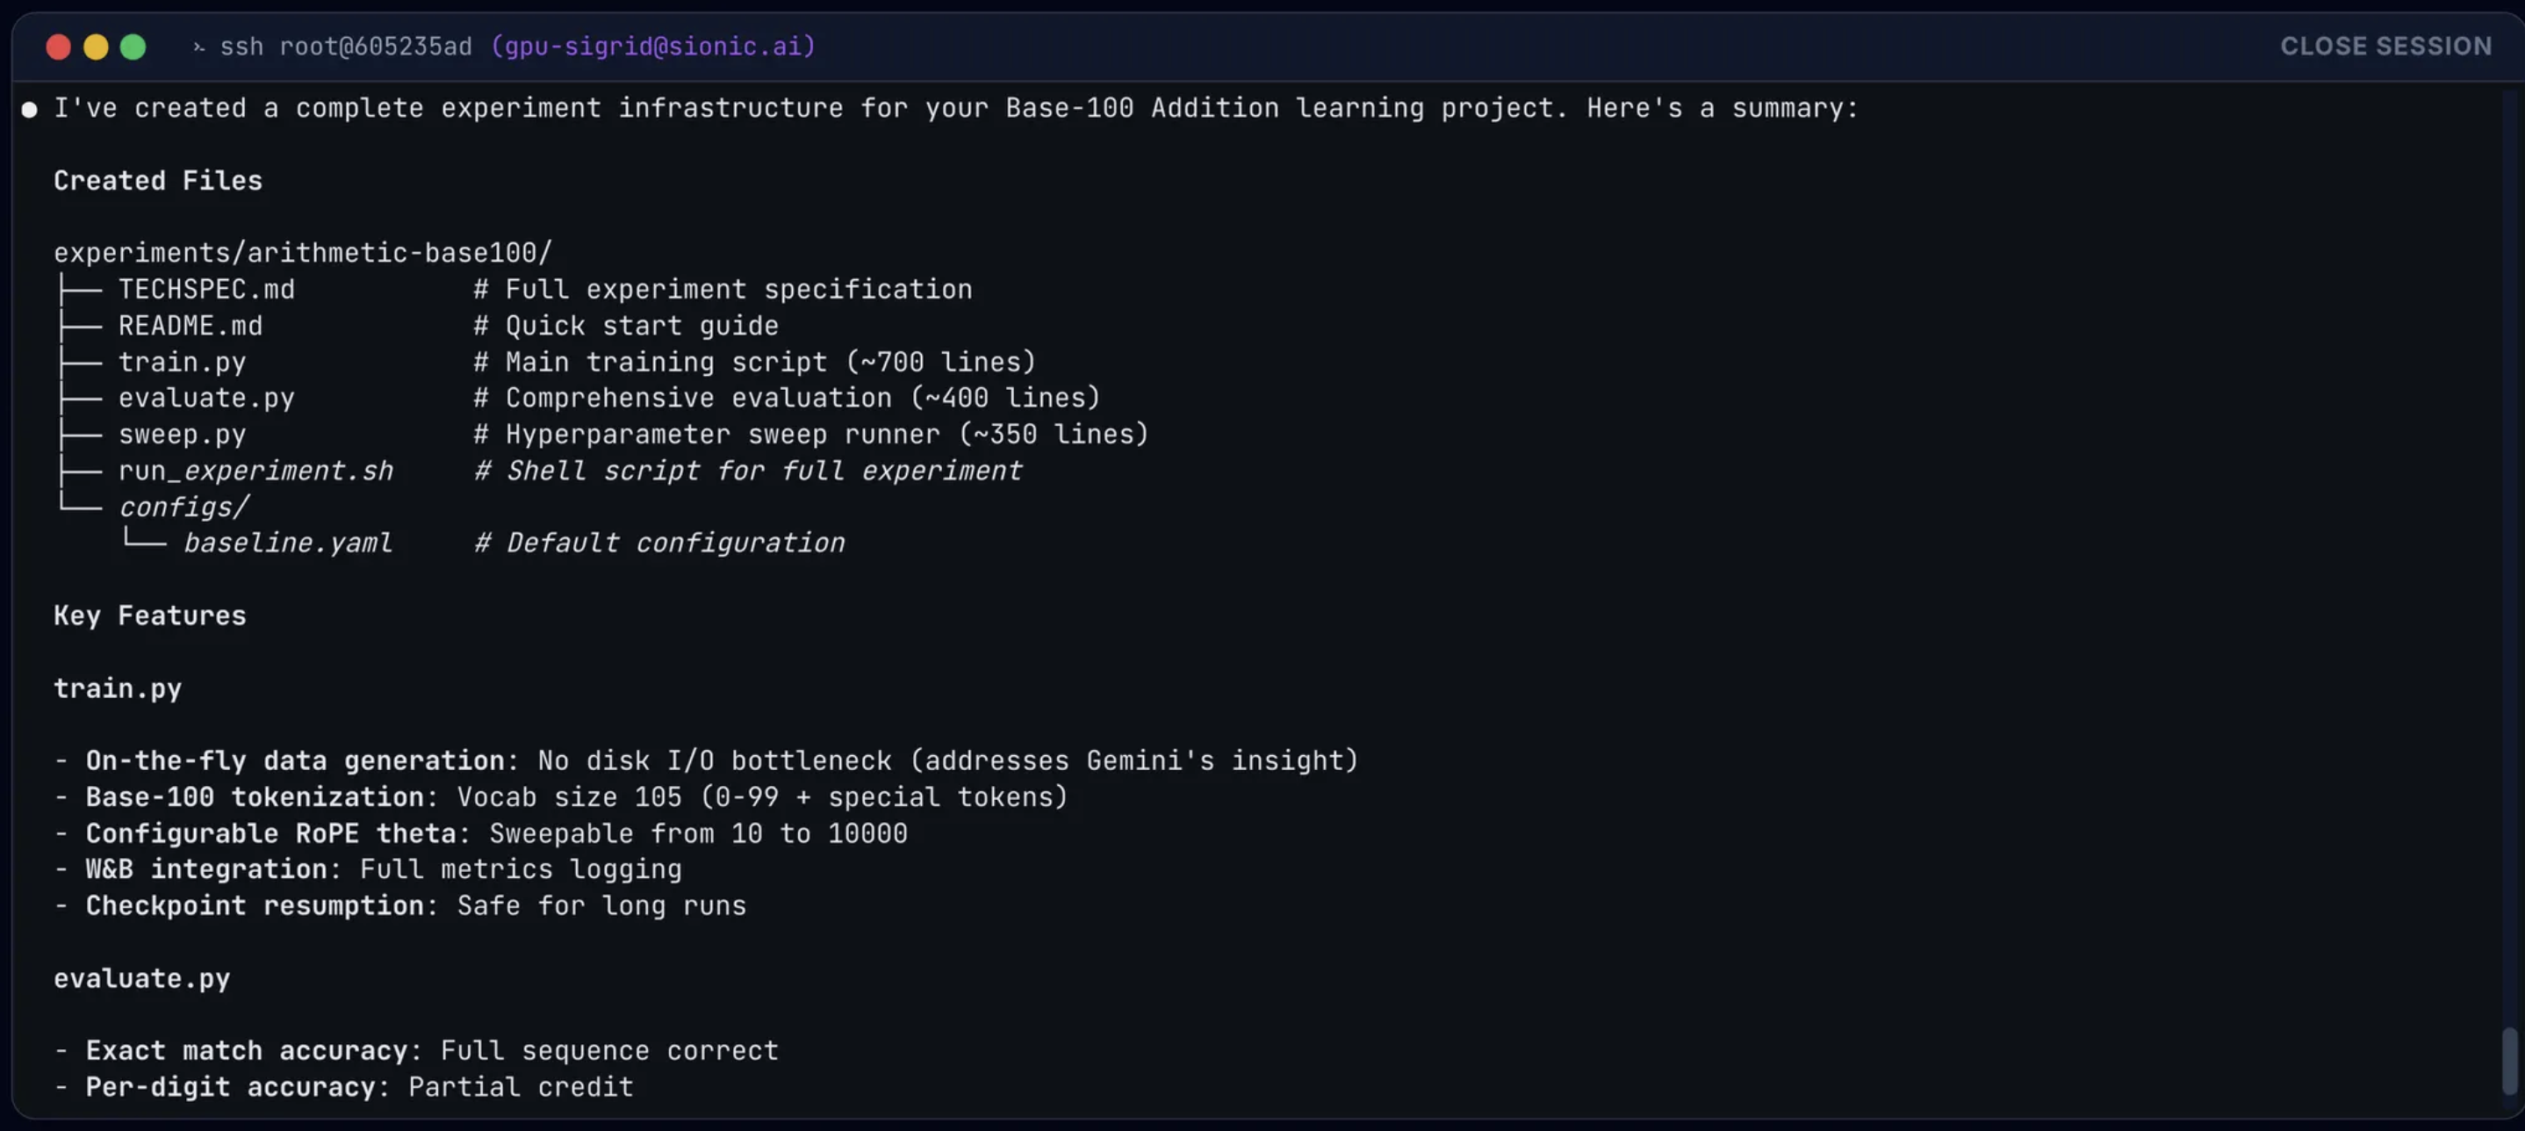Select README.md in the file tree
This screenshot has width=2525, height=1131.
click(x=191, y=326)
